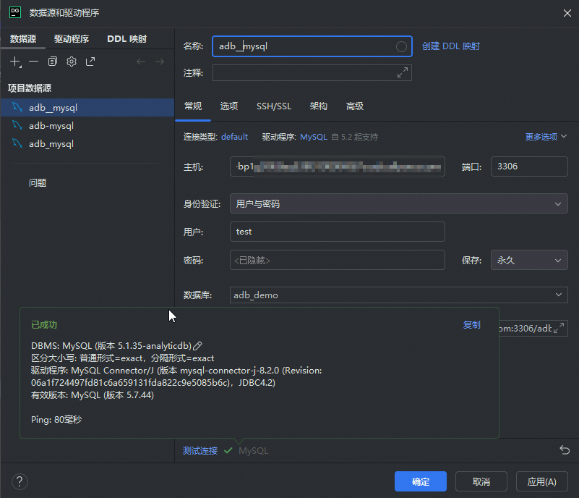Open the 数据库 adb_demo dropdown
Image resolution: width=579 pixels, height=498 pixels.
[399, 295]
